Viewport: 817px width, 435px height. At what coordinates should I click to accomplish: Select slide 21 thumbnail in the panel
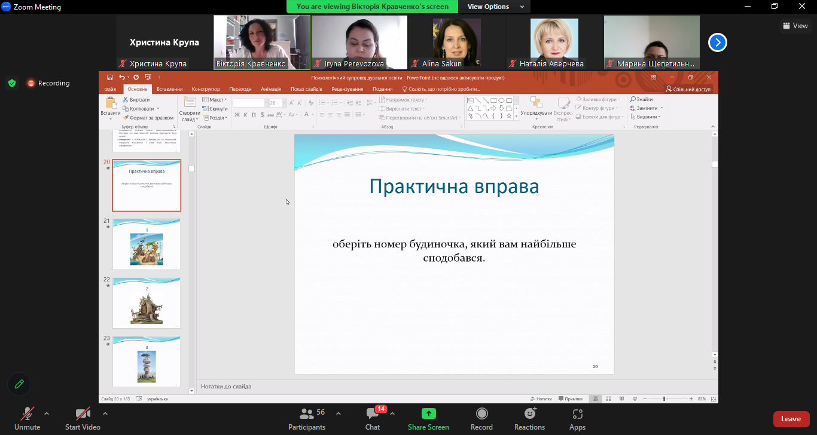(x=147, y=244)
